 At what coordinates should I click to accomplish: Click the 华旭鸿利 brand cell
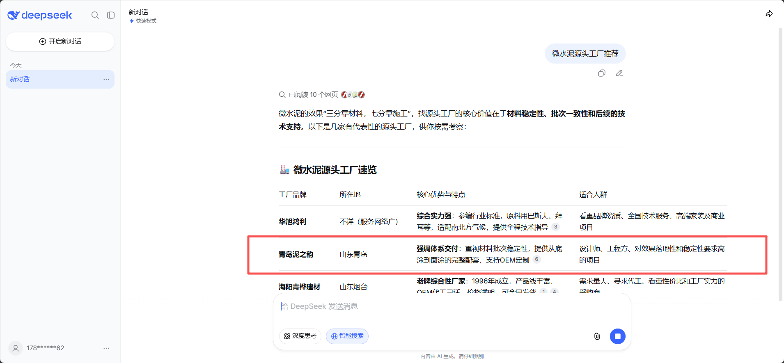coord(292,221)
